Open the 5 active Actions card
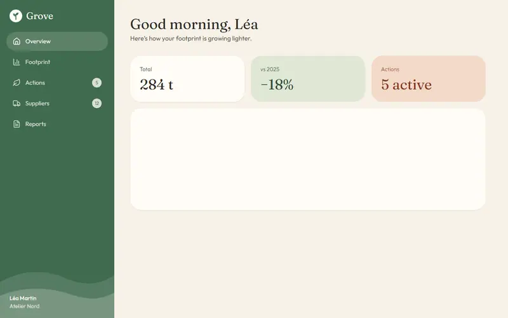The image size is (508, 318). pos(428,79)
